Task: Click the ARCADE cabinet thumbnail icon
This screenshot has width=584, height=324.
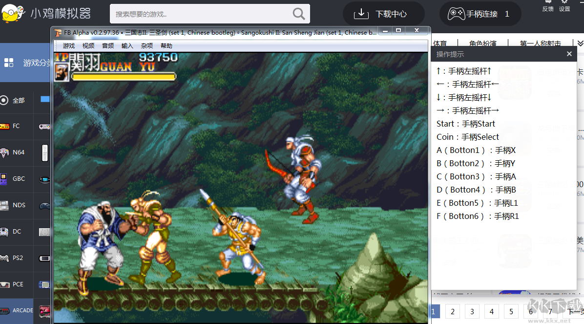Action: (45, 311)
